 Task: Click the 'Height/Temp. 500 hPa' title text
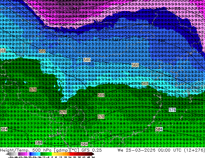(25, 150)
